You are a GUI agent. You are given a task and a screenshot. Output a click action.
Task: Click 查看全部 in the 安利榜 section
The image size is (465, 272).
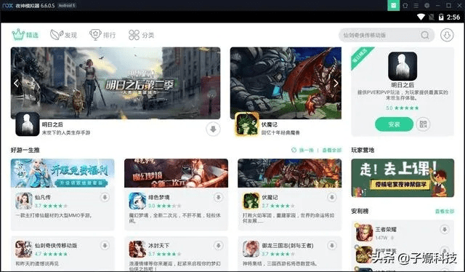pos(445,212)
